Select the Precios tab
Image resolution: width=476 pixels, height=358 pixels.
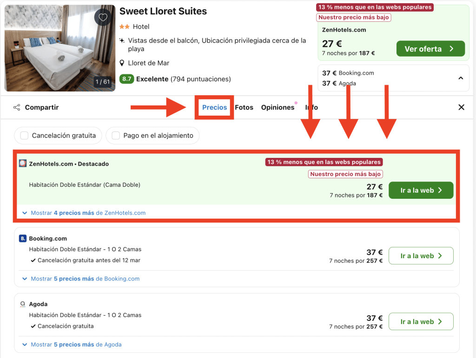tap(214, 107)
